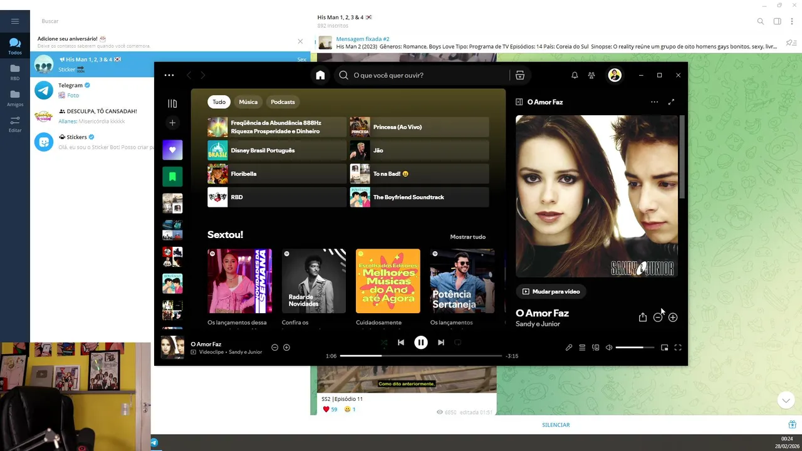Enter full screen from the player bar
The image size is (802, 451).
[x=678, y=348]
